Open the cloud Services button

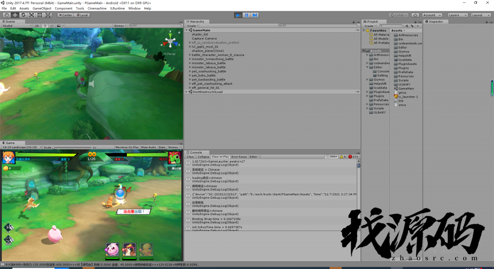pyautogui.click(x=415, y=15)
